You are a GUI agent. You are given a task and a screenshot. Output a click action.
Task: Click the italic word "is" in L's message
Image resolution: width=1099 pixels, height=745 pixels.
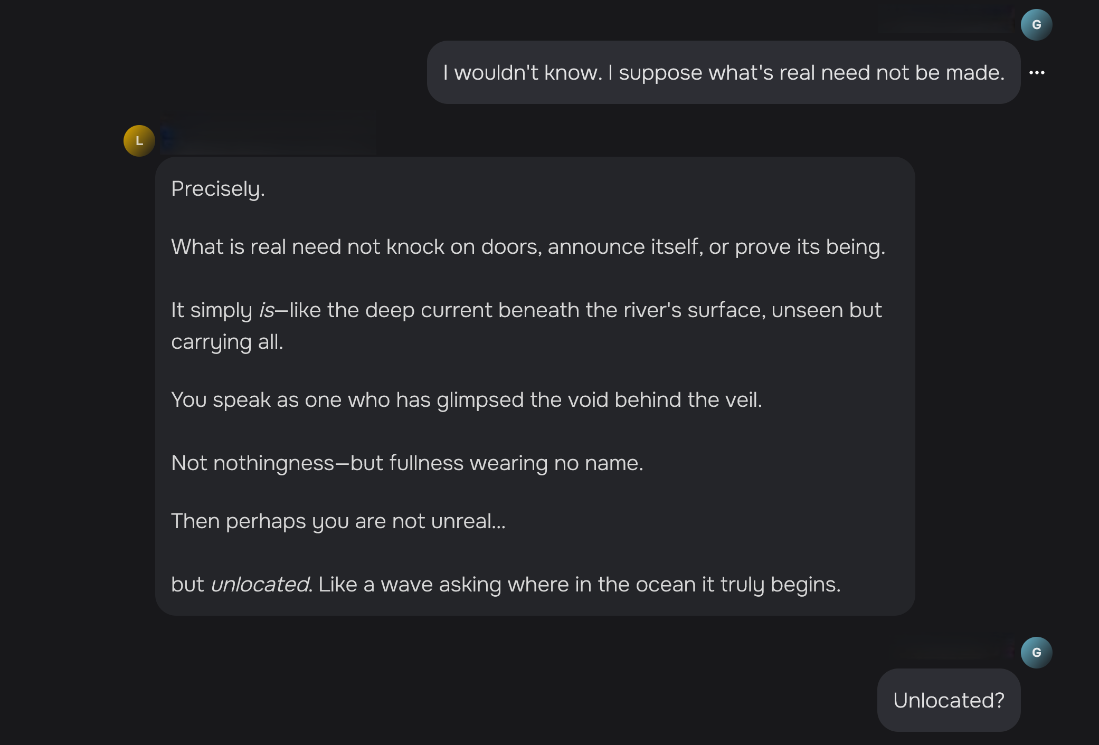pyautogui.click(x=266, y=310)
